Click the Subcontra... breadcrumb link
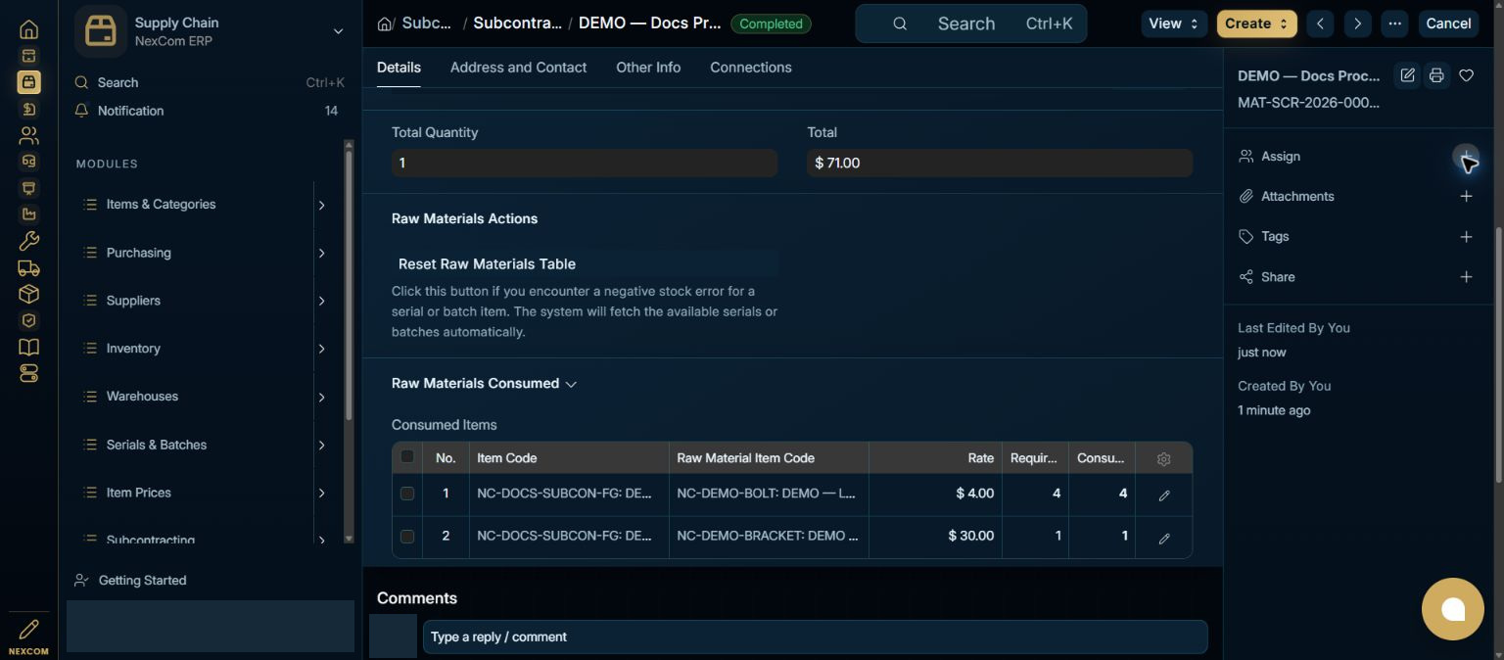Image resolution: width=1504 pixels, height=660 pixels. point(517,24)
